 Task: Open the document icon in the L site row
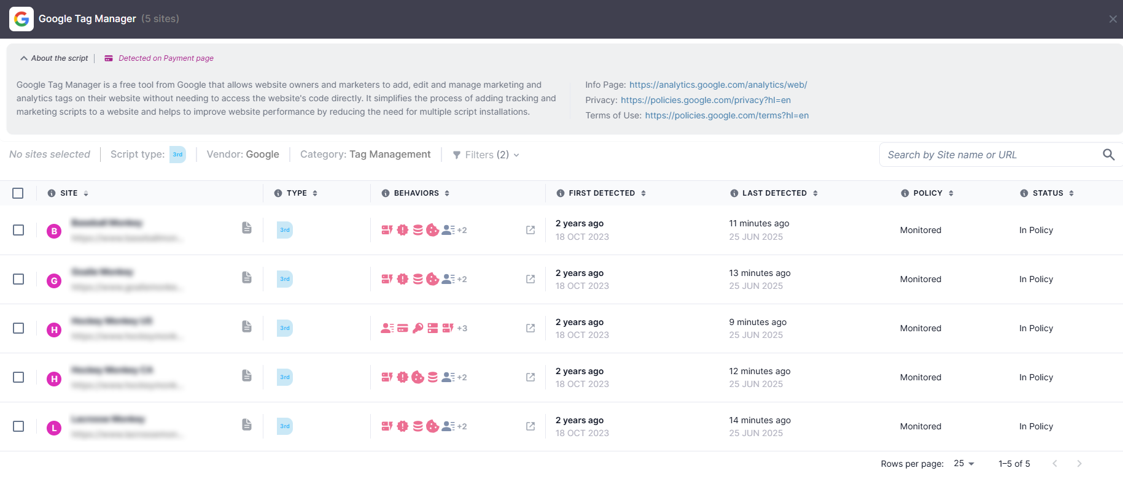(x=247, y=424)
